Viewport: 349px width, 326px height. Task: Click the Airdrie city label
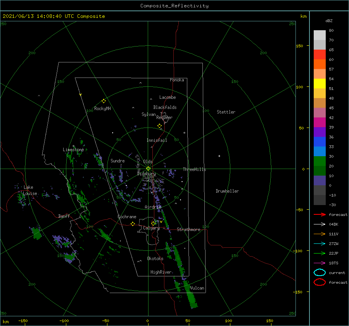point(153,207)
